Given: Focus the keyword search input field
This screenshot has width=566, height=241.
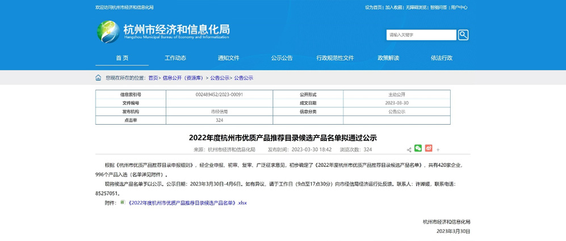Looking at the screenshot, I should (x=421, y=35).
